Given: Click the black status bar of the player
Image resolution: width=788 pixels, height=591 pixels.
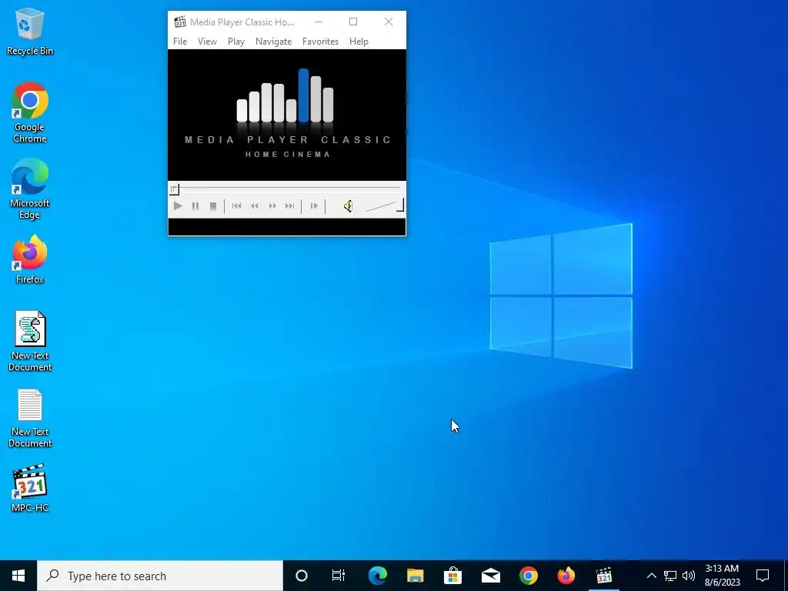Looking at the screenshot, I should pos(286,227).
